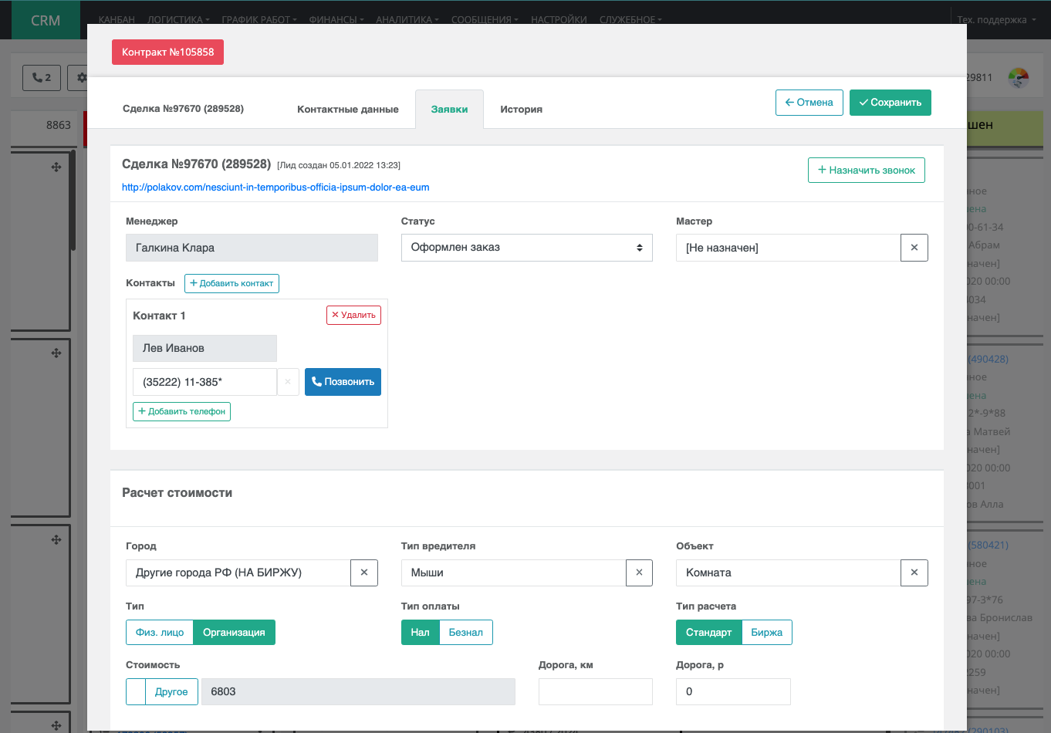This screenshot has width=1051, height=733.
Task: Switch payment type to Безнал
Action: (465, 633)
